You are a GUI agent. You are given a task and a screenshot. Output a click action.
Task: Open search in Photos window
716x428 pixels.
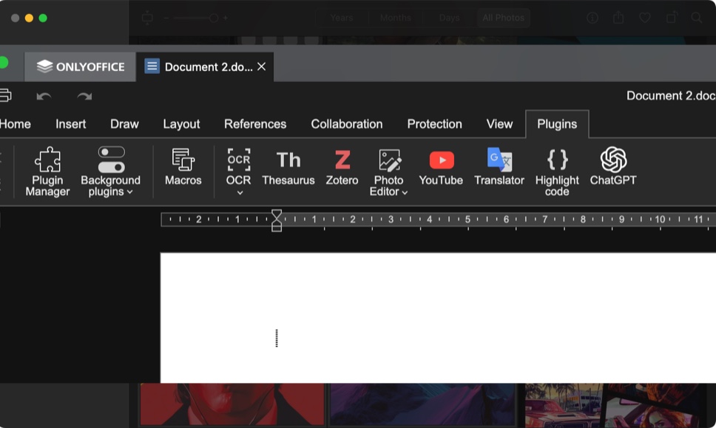696,18
